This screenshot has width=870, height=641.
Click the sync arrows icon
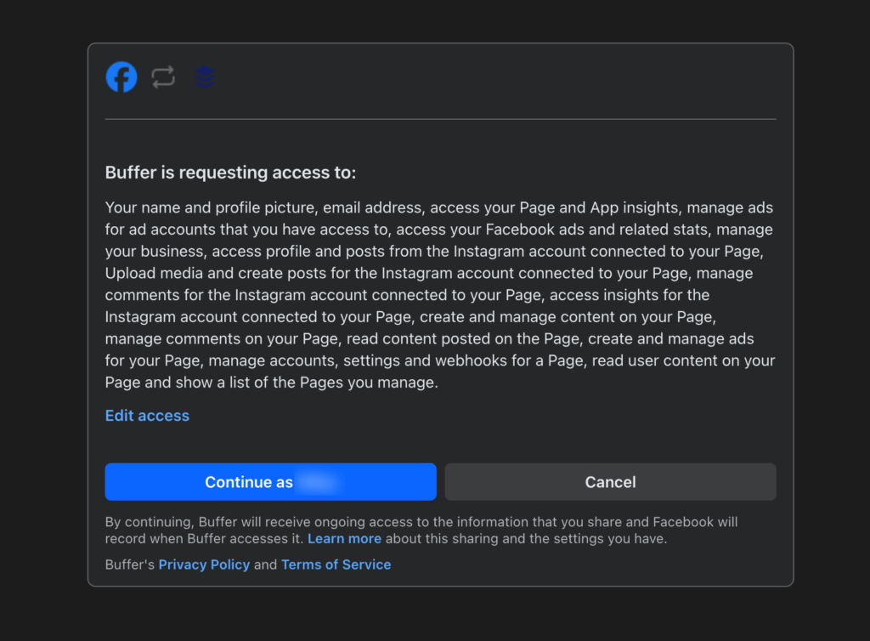pyautogui.click(x=163, y=77)
